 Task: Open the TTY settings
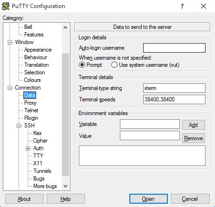pos(38,156)
